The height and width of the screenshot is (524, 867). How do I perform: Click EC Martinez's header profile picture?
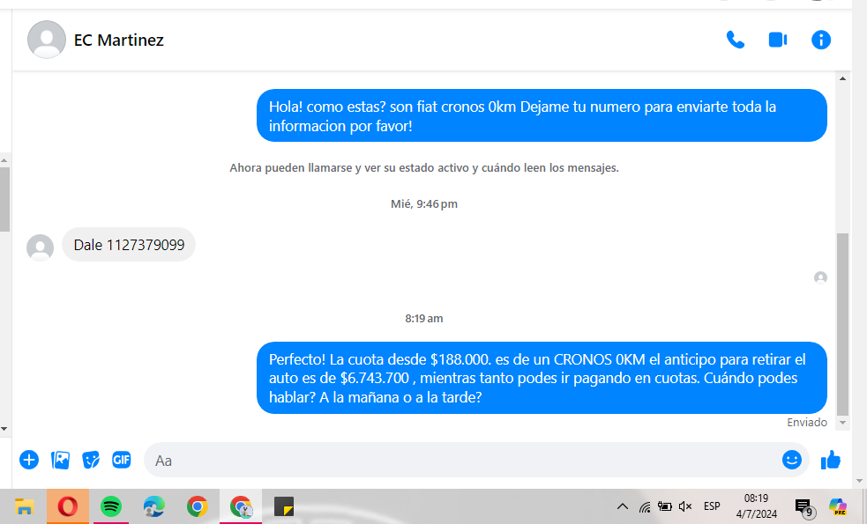47,40
